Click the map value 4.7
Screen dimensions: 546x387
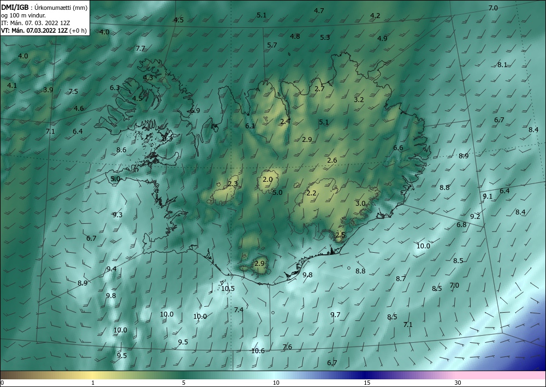pyautogui.click(x=319, y=11)
